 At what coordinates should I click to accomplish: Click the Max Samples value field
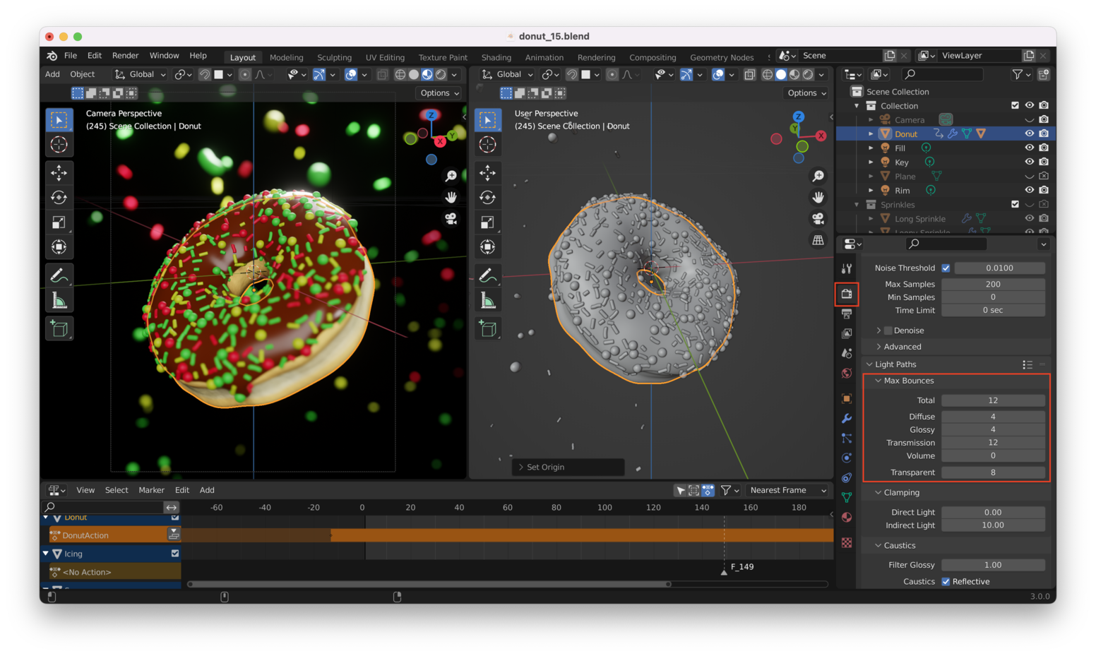click(992, 284)
